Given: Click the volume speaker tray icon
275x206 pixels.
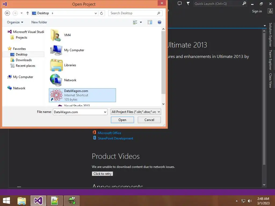Looking at the screenshot, I should click(x=249, y=201).
